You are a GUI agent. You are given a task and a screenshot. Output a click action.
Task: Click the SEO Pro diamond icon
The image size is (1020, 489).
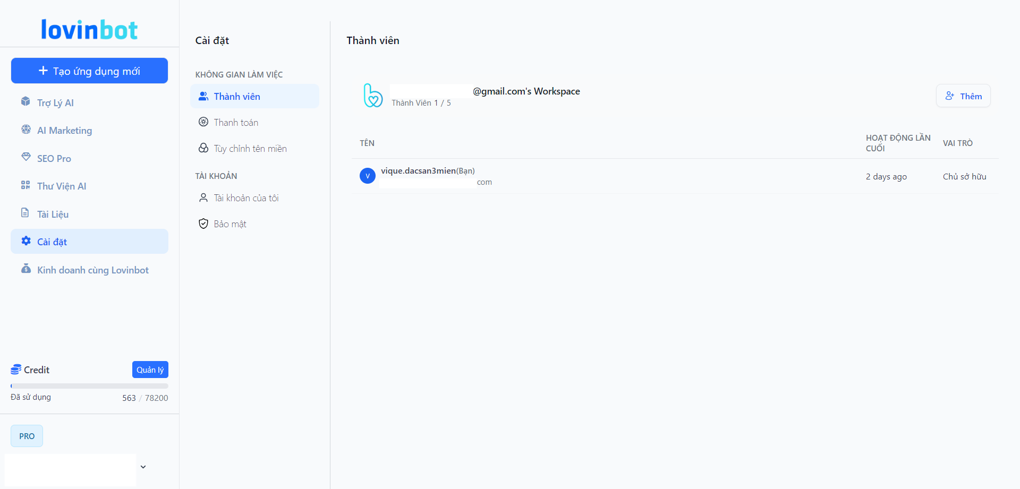(25, 157)
